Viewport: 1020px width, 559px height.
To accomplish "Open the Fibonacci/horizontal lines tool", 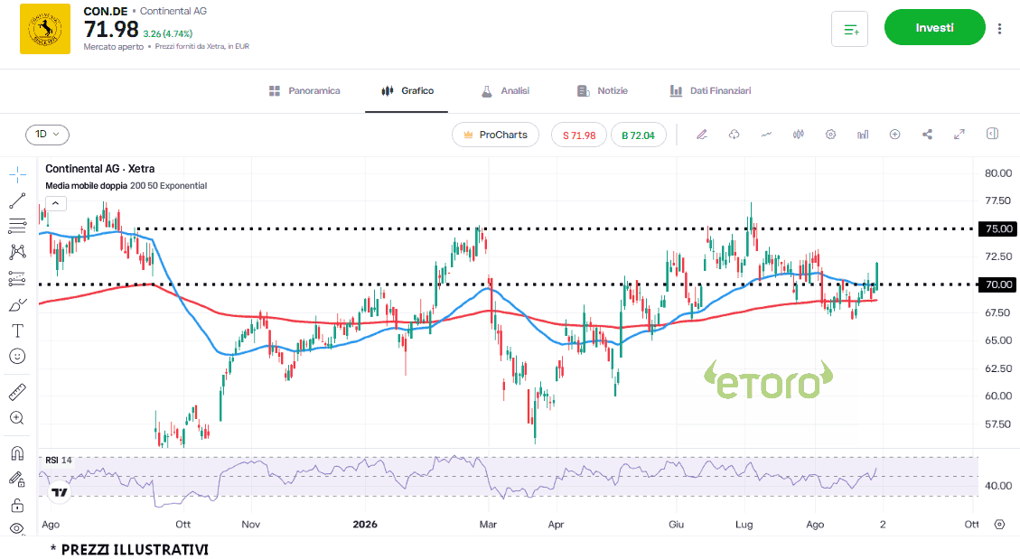I will tap(17, 226).
